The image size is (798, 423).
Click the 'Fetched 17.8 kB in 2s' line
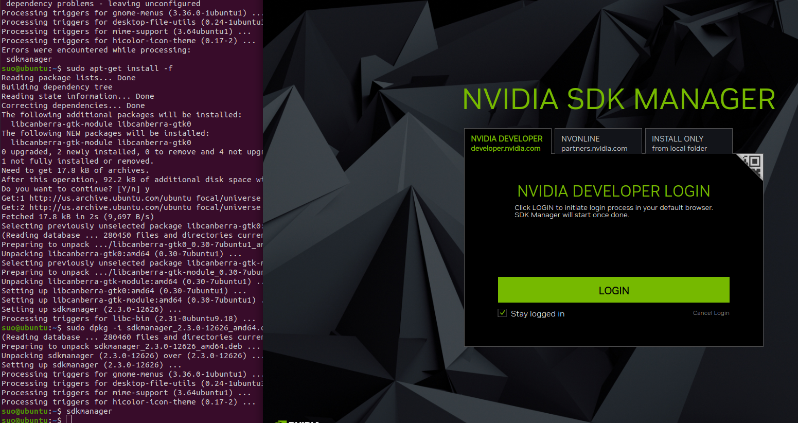point(78,217)
